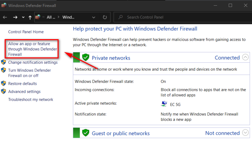252x149 pixels.
Task: Go up one folder level
Action: point(30,17)
